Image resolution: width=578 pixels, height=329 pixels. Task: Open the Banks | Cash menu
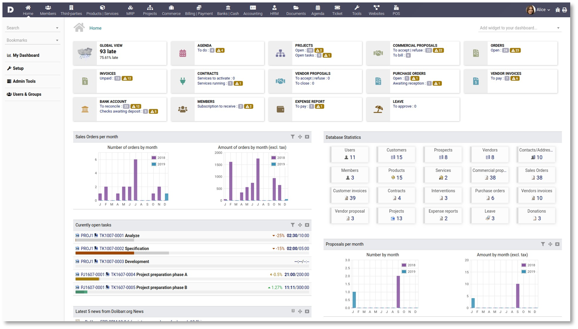(x=228, y=10)
